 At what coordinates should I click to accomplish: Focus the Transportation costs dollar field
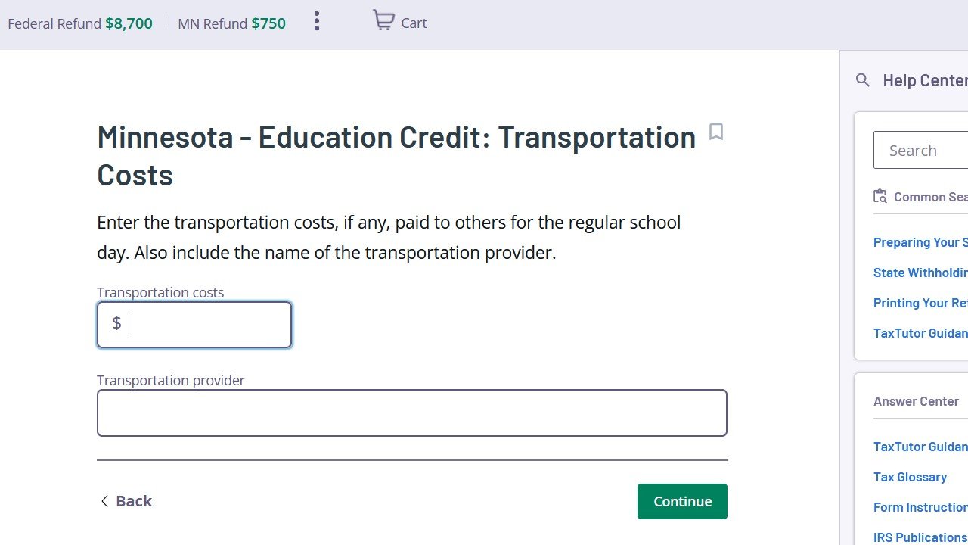194,325
